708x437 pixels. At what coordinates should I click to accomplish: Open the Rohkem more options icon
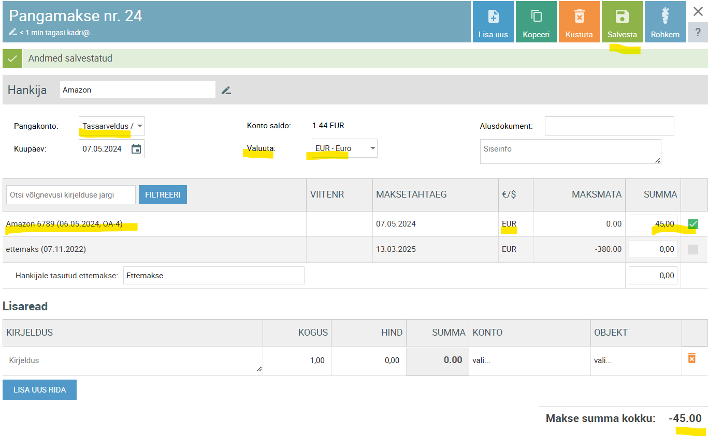tap(665, 17)
